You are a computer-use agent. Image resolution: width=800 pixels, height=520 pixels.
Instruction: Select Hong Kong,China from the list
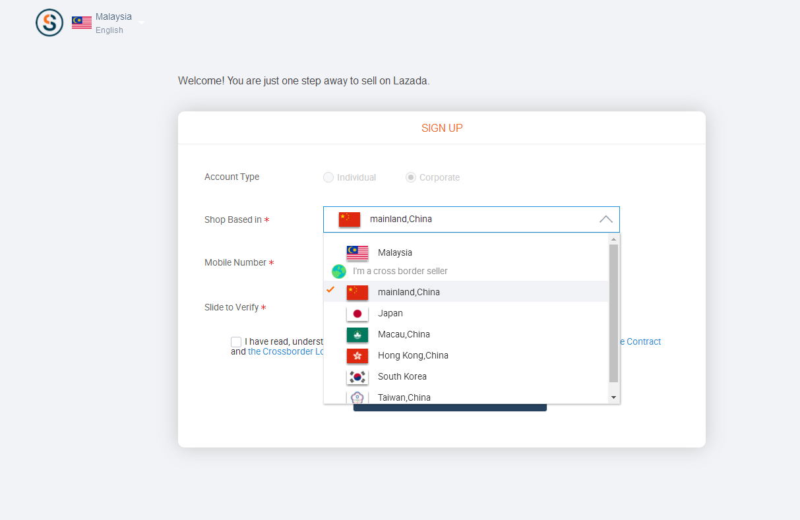pyautogui.click(x=466, y=355)
